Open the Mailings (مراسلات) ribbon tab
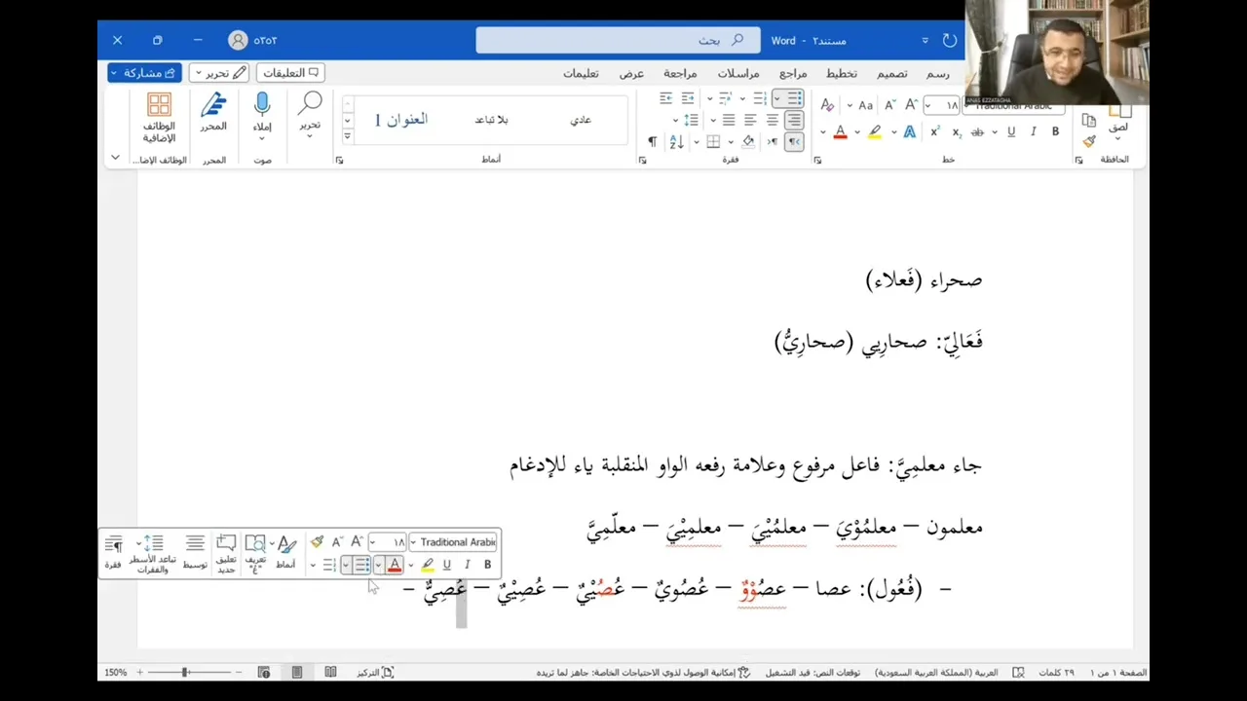 pos(738,73)
